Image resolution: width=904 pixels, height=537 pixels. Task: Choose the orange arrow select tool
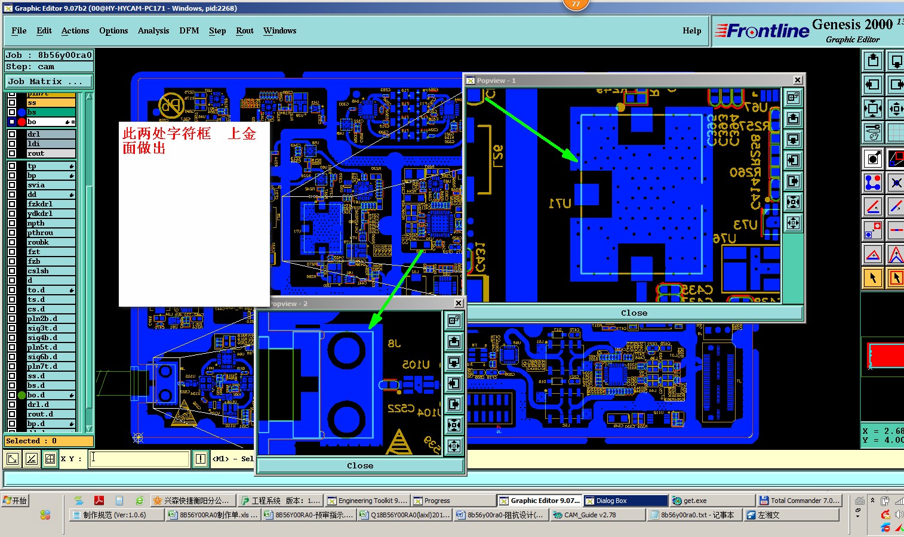click(873, 277)
